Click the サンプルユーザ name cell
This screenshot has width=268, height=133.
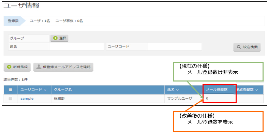click(x=183, y=99)
